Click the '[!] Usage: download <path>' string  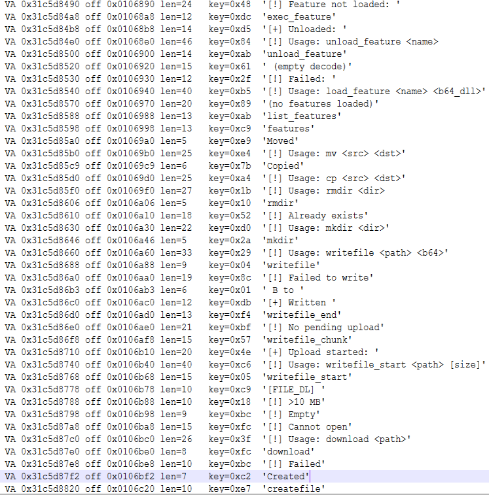click(336, 439)
